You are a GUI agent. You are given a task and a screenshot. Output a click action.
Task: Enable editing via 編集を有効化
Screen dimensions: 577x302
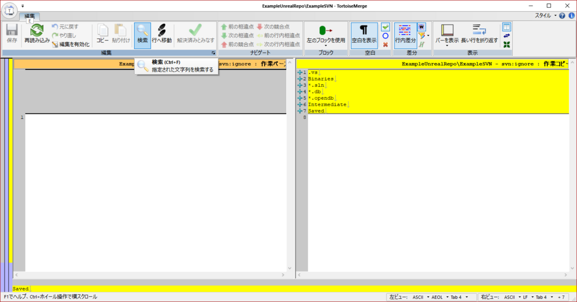70,44
